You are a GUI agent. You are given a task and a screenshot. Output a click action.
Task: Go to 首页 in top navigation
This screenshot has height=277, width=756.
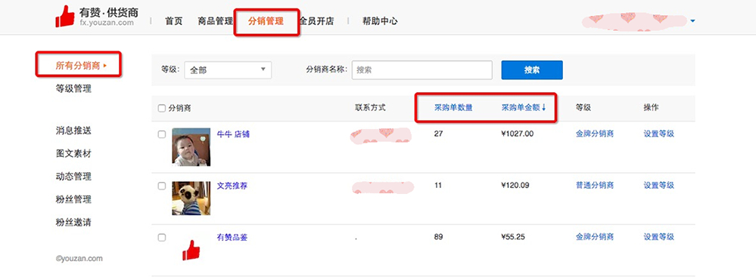(x=173, y=21)
